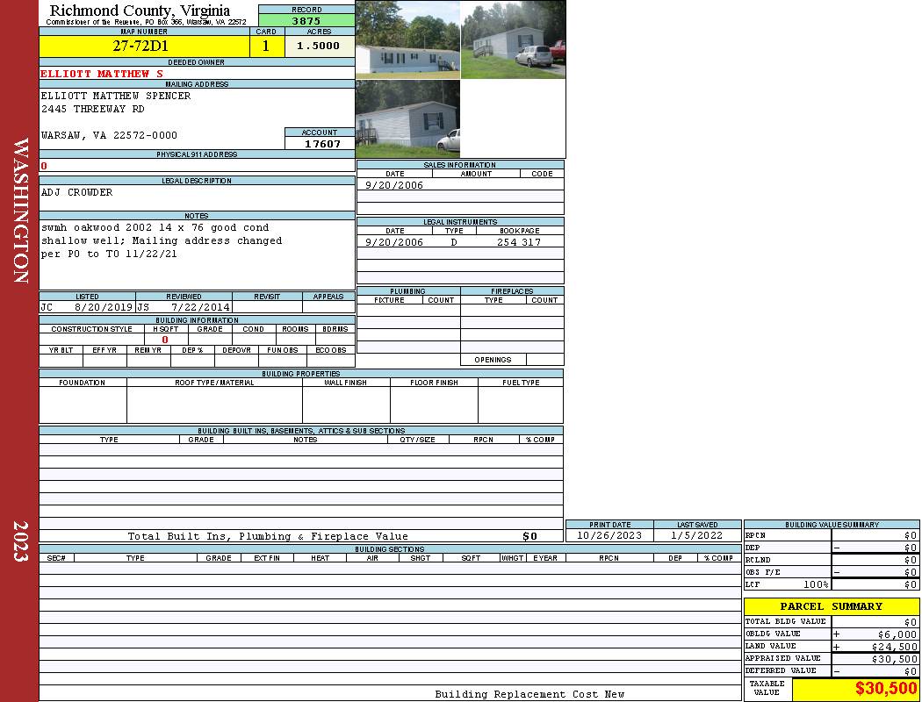Open the bottom mobile home photo
Screen dimensions: 922x702
click(x=407, y=119)
